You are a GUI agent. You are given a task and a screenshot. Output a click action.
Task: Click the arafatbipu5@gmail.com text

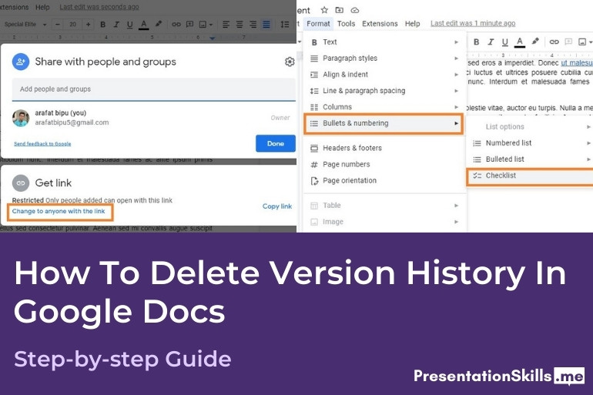[x=72, y=122]
